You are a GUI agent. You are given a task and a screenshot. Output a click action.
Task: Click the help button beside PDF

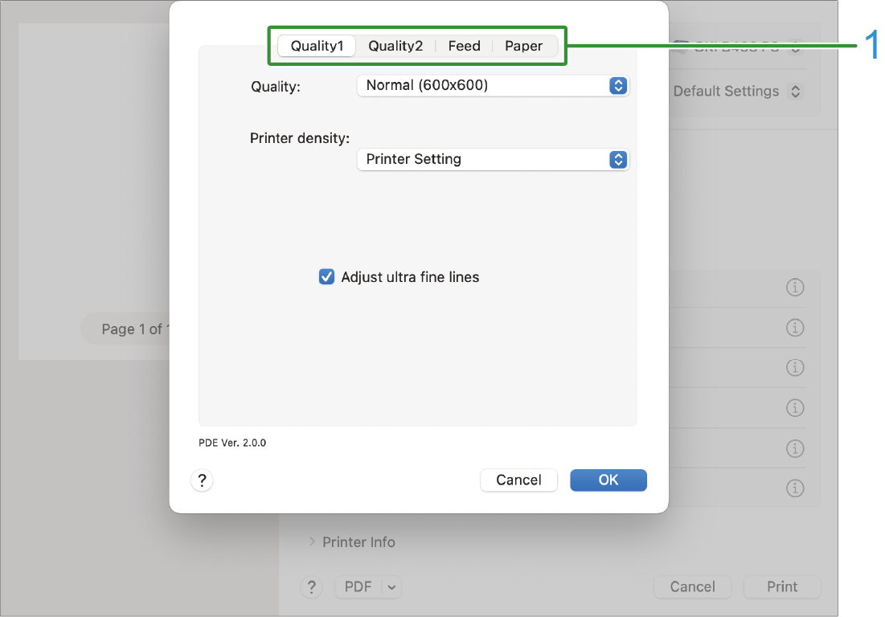pos(311,587)
